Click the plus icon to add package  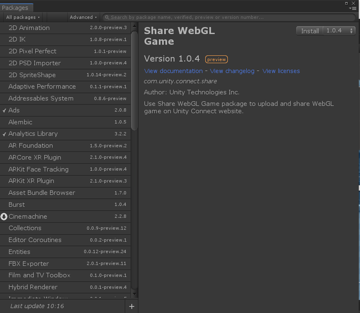pos(131,306)
